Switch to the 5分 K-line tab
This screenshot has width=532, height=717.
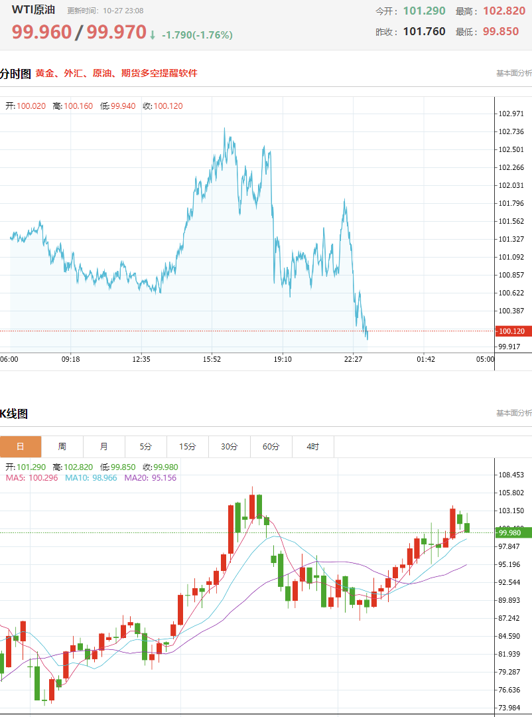coord(146,446)
